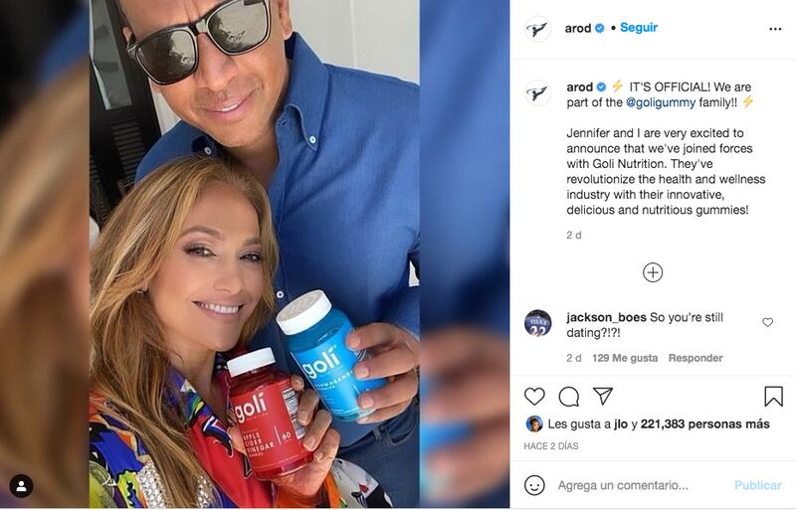Like the jackson_boes comment heart
Screen dimensions: 796x510
[x=767, y=322]
